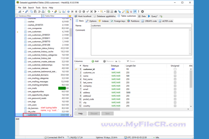The height and width of the screenshot is (139, 209).
Task: Open the user manager icon
Action: (x=55, y=12)
